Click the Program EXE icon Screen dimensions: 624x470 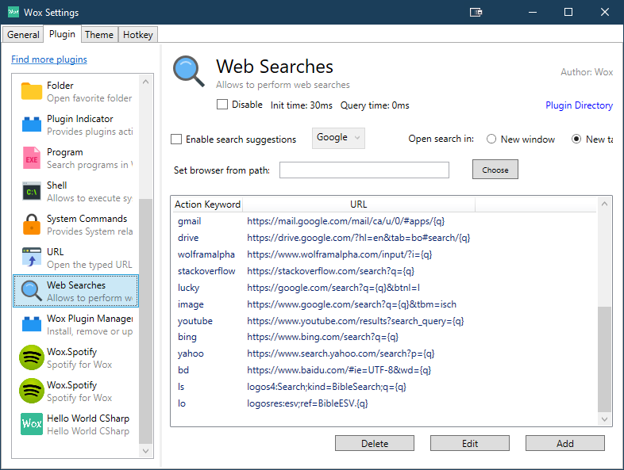click(x=32, y=158)
